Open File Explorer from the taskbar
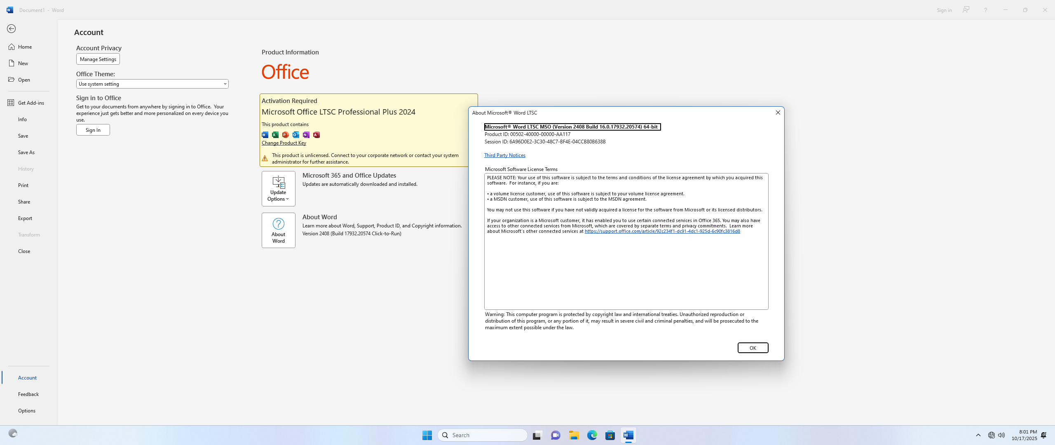This screenshot has height=445, width=1055. point(574,435)
